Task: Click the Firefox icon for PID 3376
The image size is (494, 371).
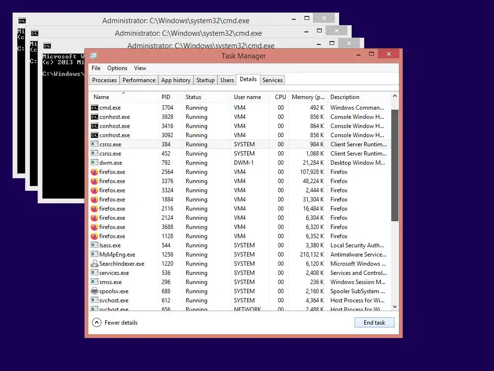Action: click(94, 181)
